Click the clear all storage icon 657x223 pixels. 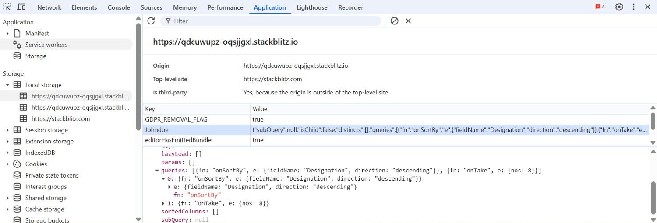(394, 21)
